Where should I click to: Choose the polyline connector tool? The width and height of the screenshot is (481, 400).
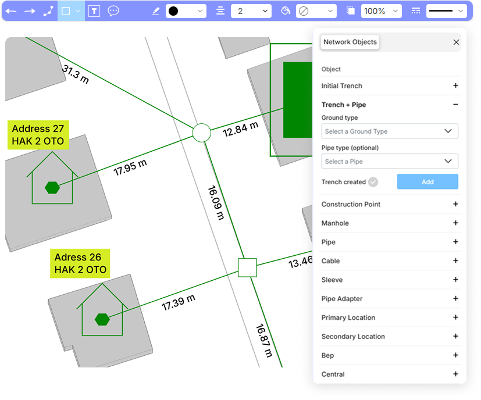[x=48, y=11]
